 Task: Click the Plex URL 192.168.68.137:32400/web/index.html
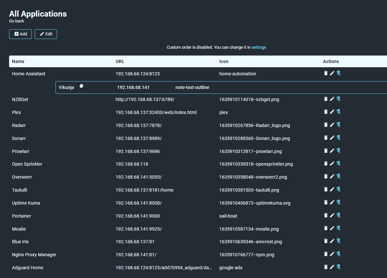[156, 112]
